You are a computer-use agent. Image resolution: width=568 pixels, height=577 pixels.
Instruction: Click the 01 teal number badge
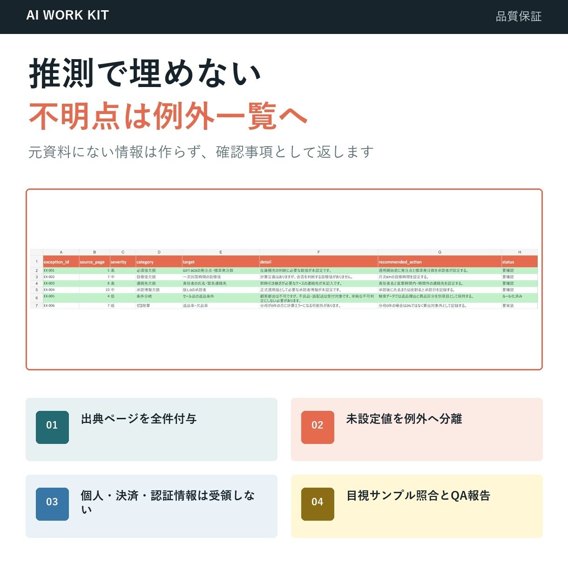coord(52,427)
